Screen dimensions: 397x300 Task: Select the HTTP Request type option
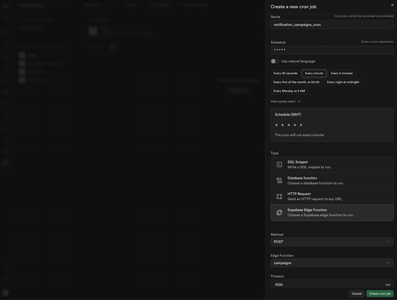point(332,196)
